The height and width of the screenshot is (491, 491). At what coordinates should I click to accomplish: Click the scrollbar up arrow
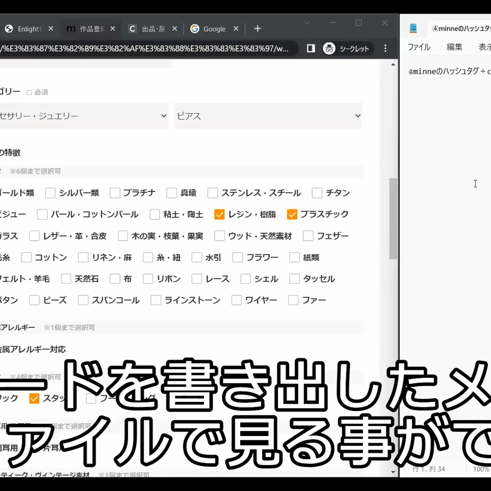(x=393, y=65)
